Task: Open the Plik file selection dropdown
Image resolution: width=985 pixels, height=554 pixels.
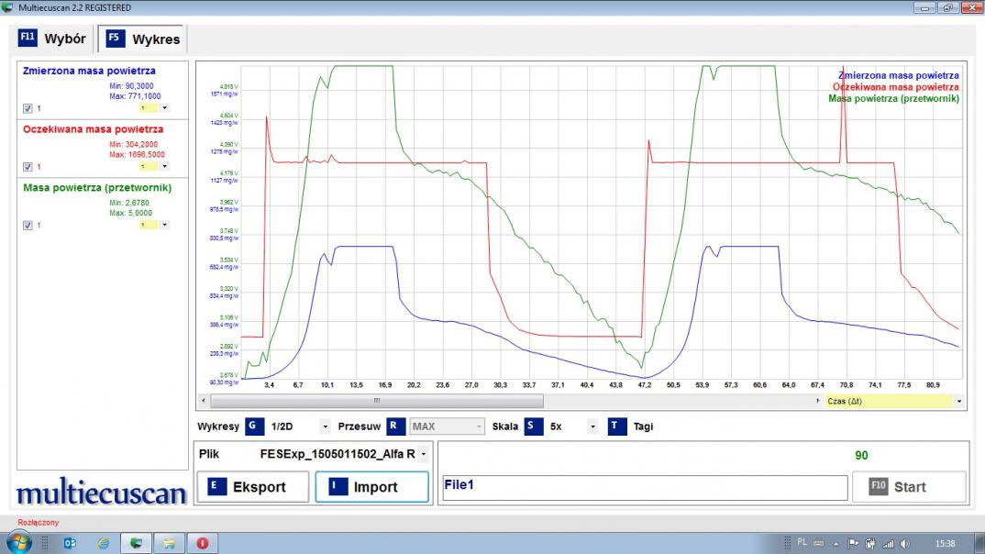Action: (424, 454)
